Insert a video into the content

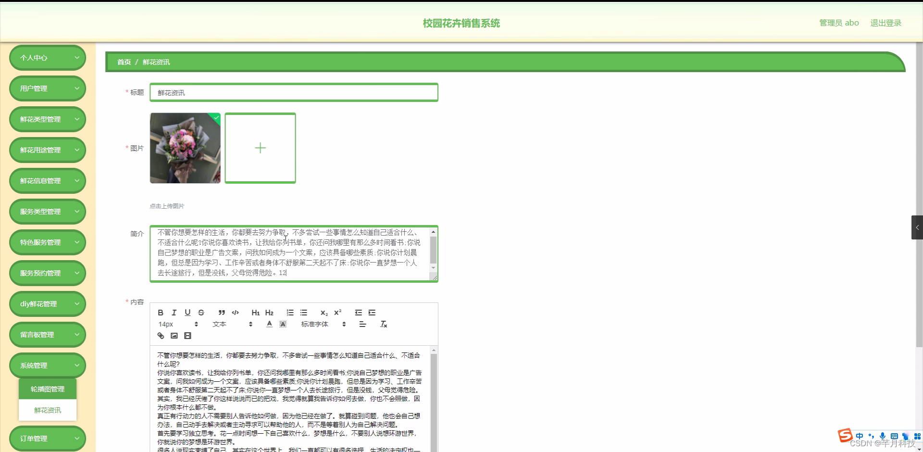(x=188, y=336)
